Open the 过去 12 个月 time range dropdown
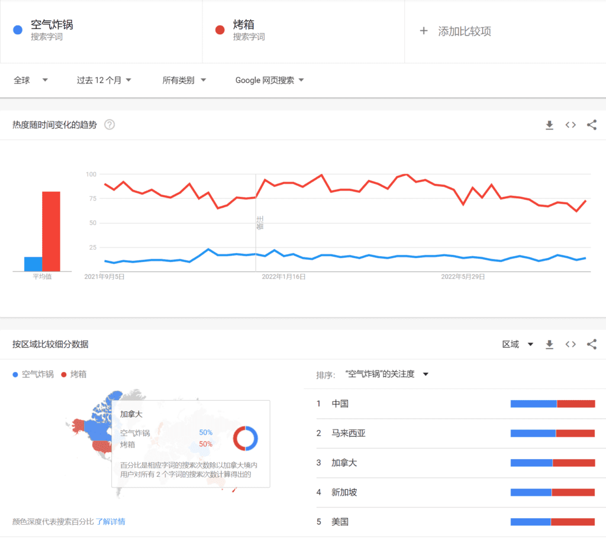The height and width of the screenshot is (539, 606). coord(104,80)
